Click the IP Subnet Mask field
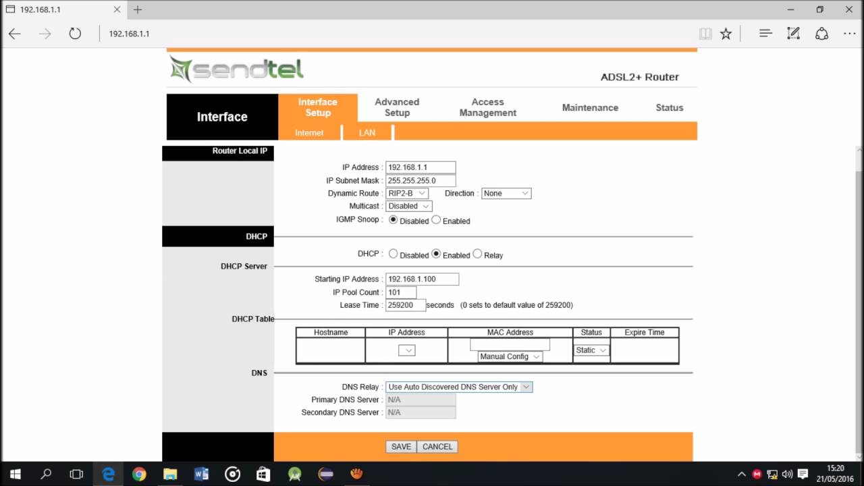The image size is (864, 486). pos(421,180)
